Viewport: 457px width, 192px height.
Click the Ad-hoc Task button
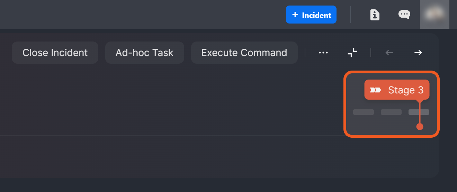(144, 53)
